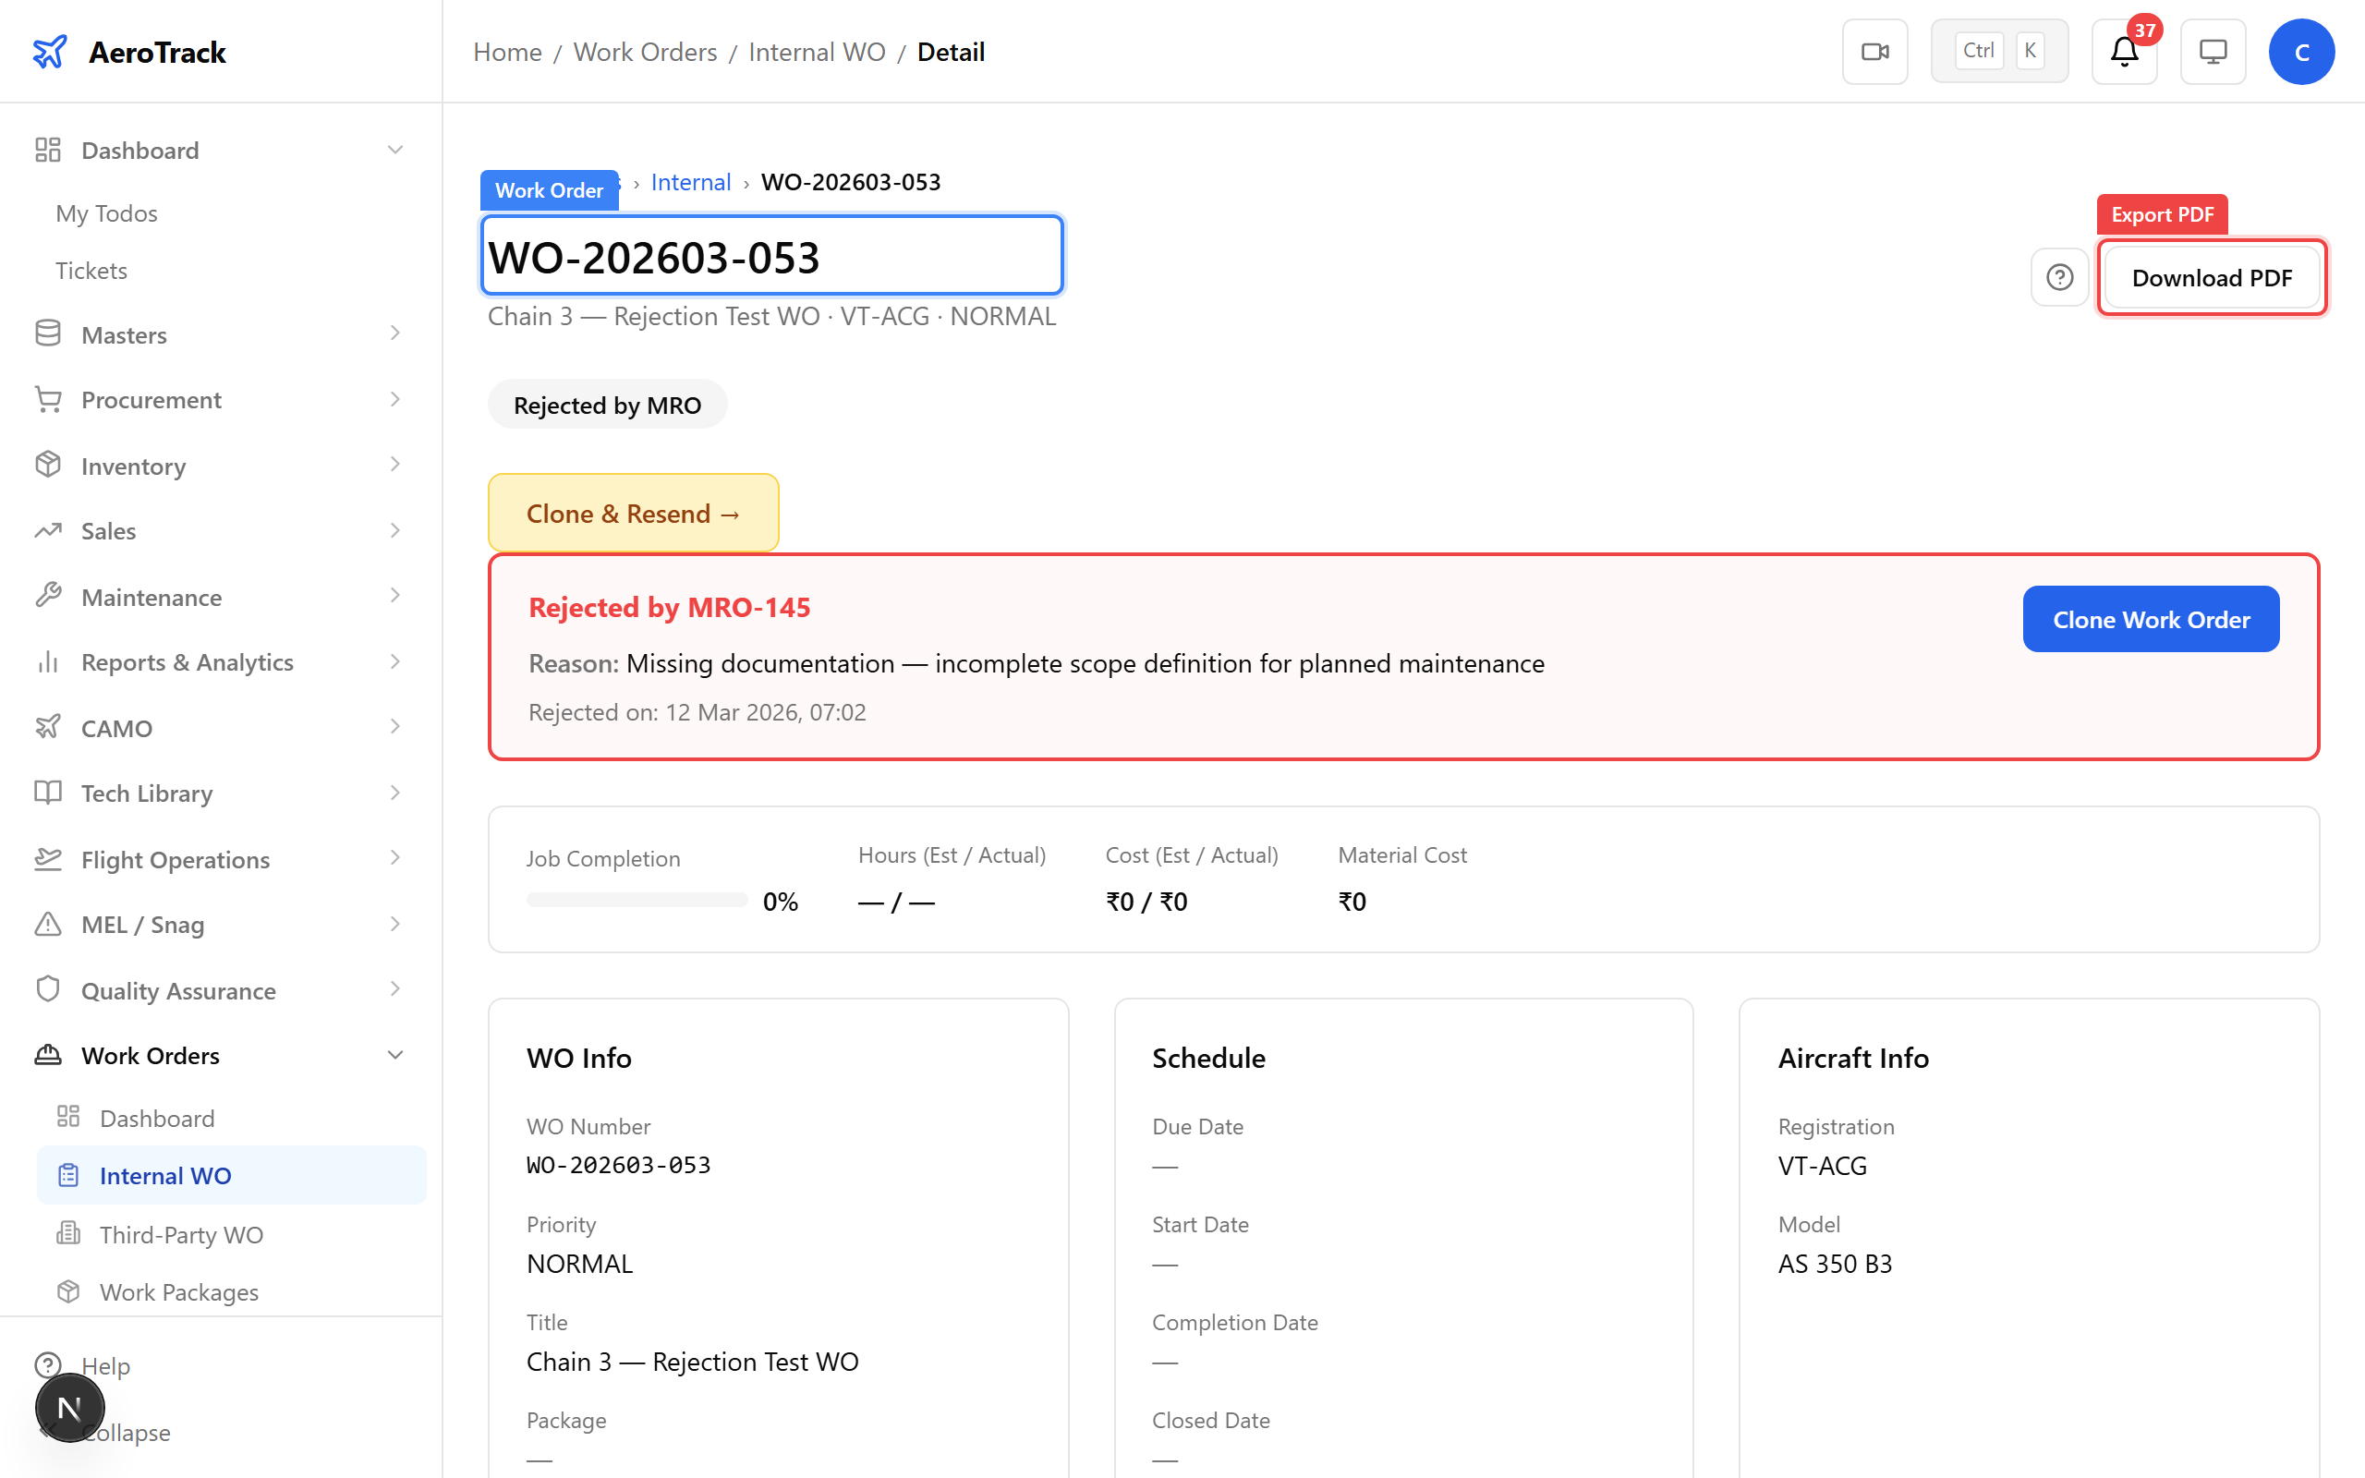
Task: Click the Download PDF button
Action: [x=2212, y=278]
